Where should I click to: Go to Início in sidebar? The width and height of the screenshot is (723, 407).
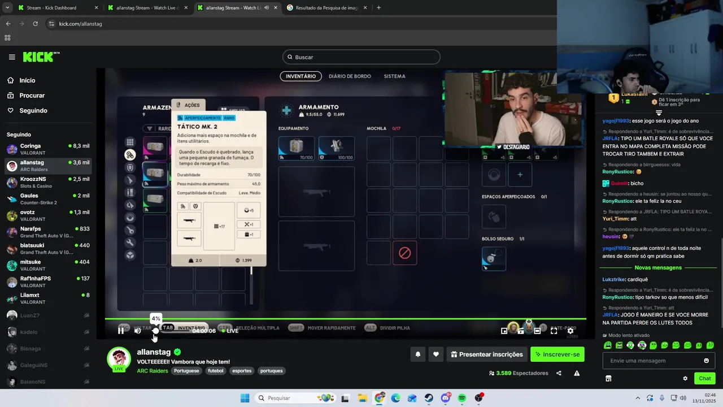click(x=27, y=80)
